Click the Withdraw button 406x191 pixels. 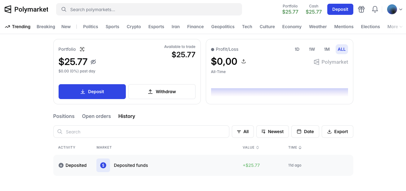(x=162, y=92)
